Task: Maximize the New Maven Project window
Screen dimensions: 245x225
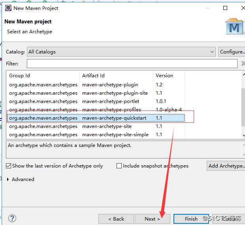Action: click(x=225, y=8)
